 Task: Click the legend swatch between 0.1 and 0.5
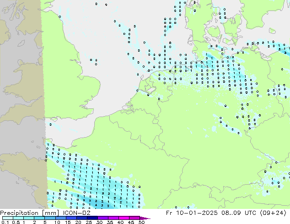coord(8,218)
